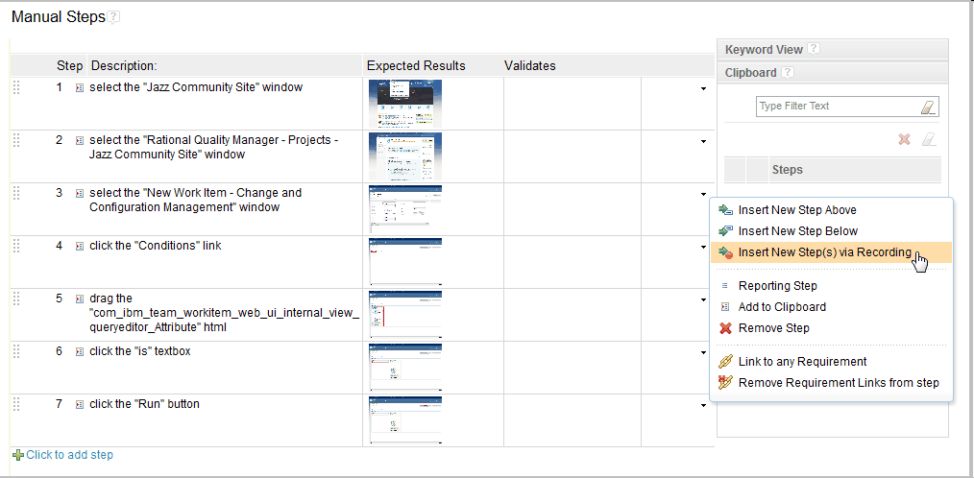Click the step type icon for step 4
Image resolution: width=974 pixels, height=478 pixels.
coord(80,247)
